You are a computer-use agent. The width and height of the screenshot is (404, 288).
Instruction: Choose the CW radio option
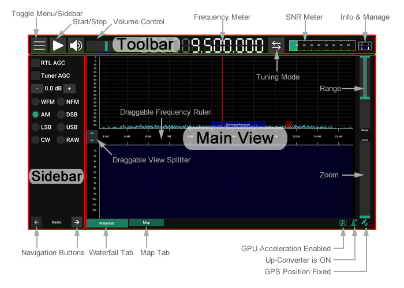pyautogui.click(x=36, y=139)
